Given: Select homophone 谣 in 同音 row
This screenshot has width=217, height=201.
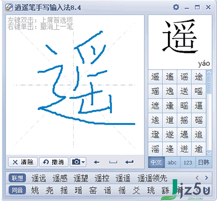Looking at the screenshot, I should click(x=107, y=191).
